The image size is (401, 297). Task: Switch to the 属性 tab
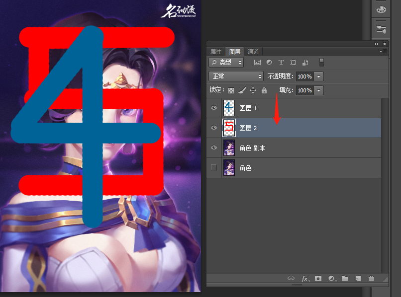point(216,52)
